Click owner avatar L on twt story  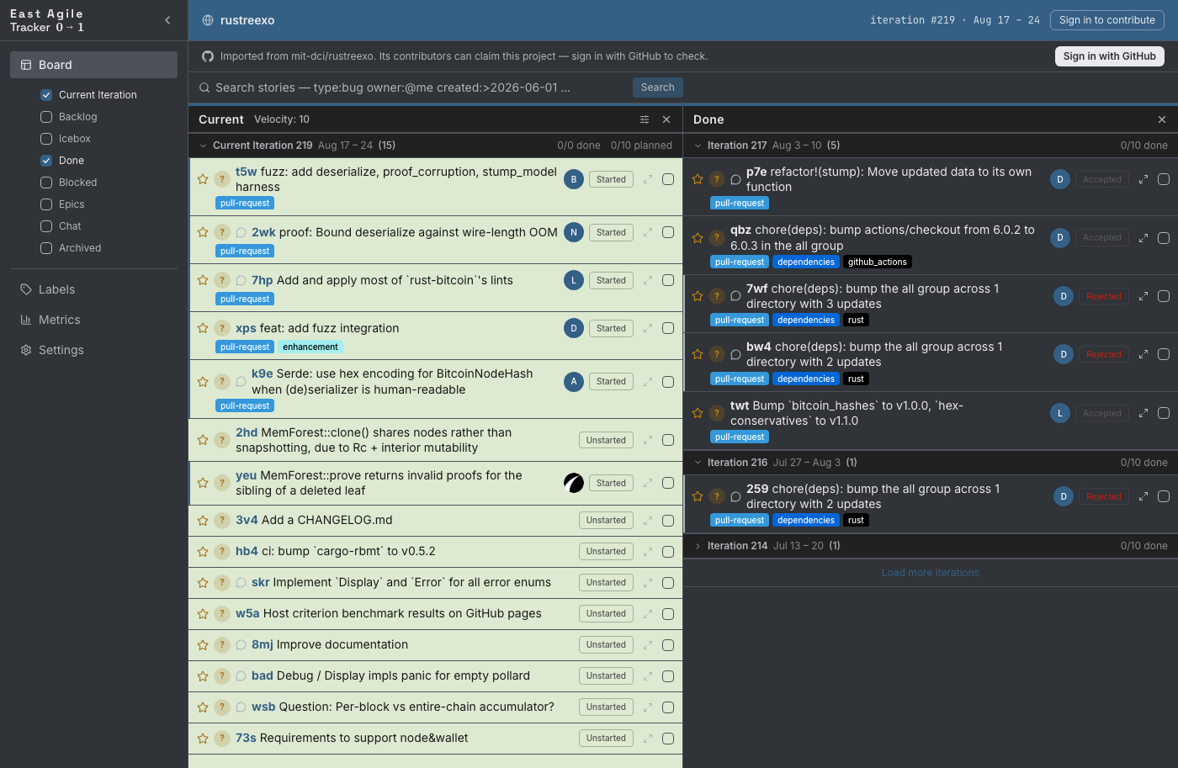[1060, 413]
